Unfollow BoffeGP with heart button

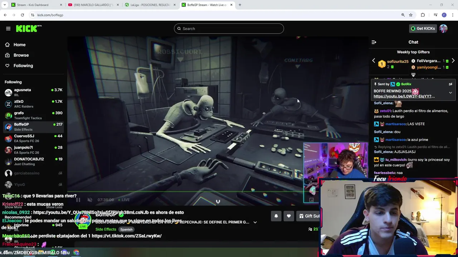(289, 216)
